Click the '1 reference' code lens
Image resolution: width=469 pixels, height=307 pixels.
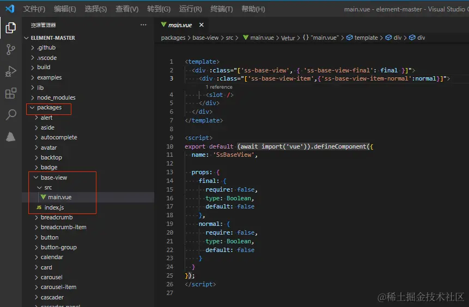(x=219, y=87)
